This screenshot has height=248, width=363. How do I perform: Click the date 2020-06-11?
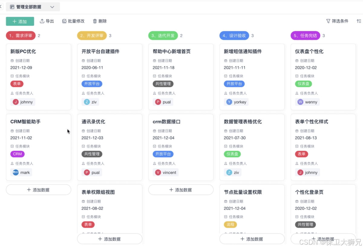tap(92, 68)
